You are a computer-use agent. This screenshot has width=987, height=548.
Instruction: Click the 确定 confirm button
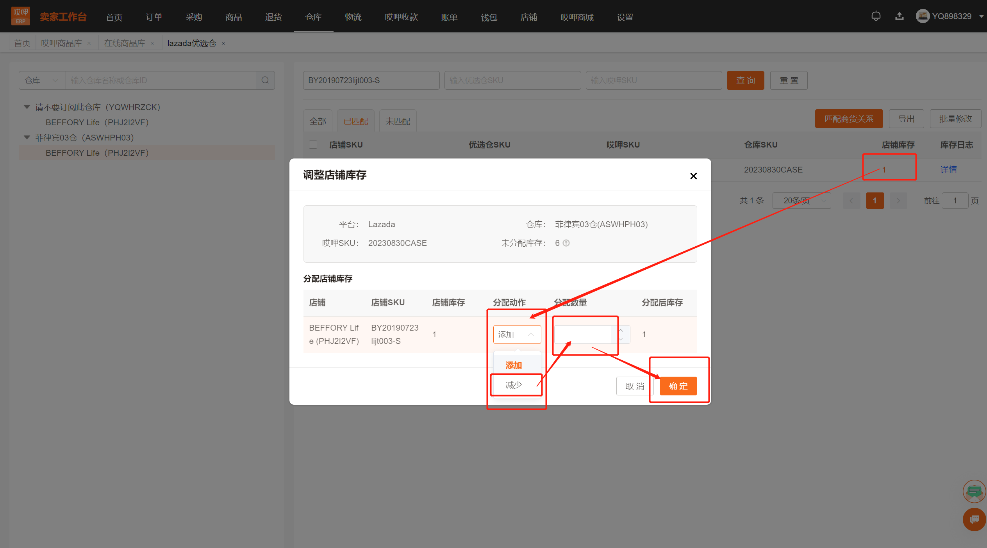click(x=678, y=386)
